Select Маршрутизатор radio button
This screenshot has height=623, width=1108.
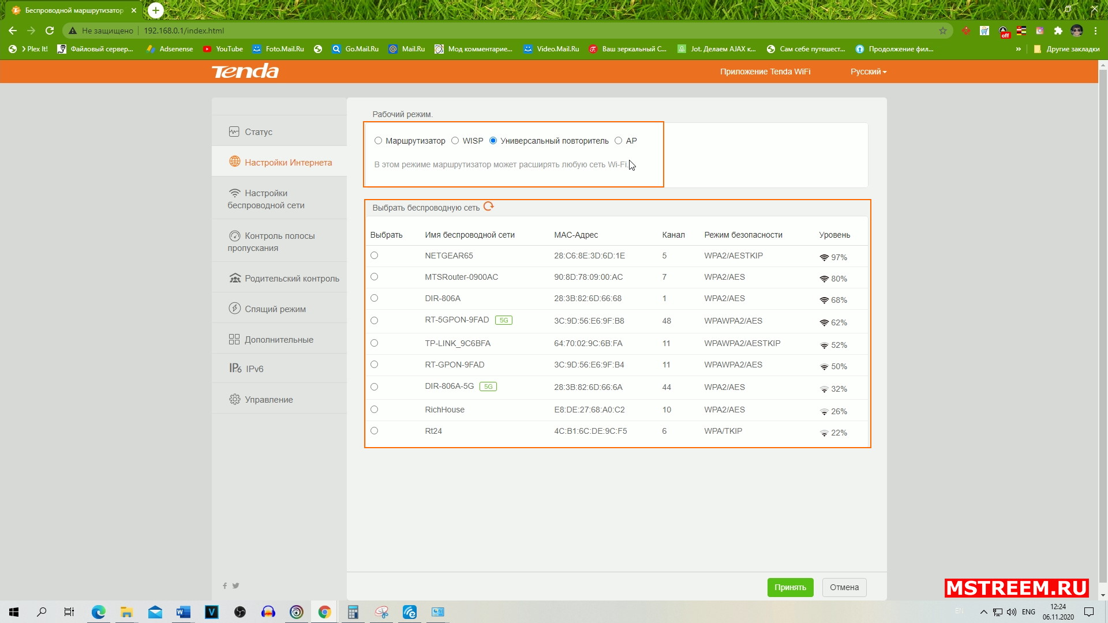tap(378, 141)
